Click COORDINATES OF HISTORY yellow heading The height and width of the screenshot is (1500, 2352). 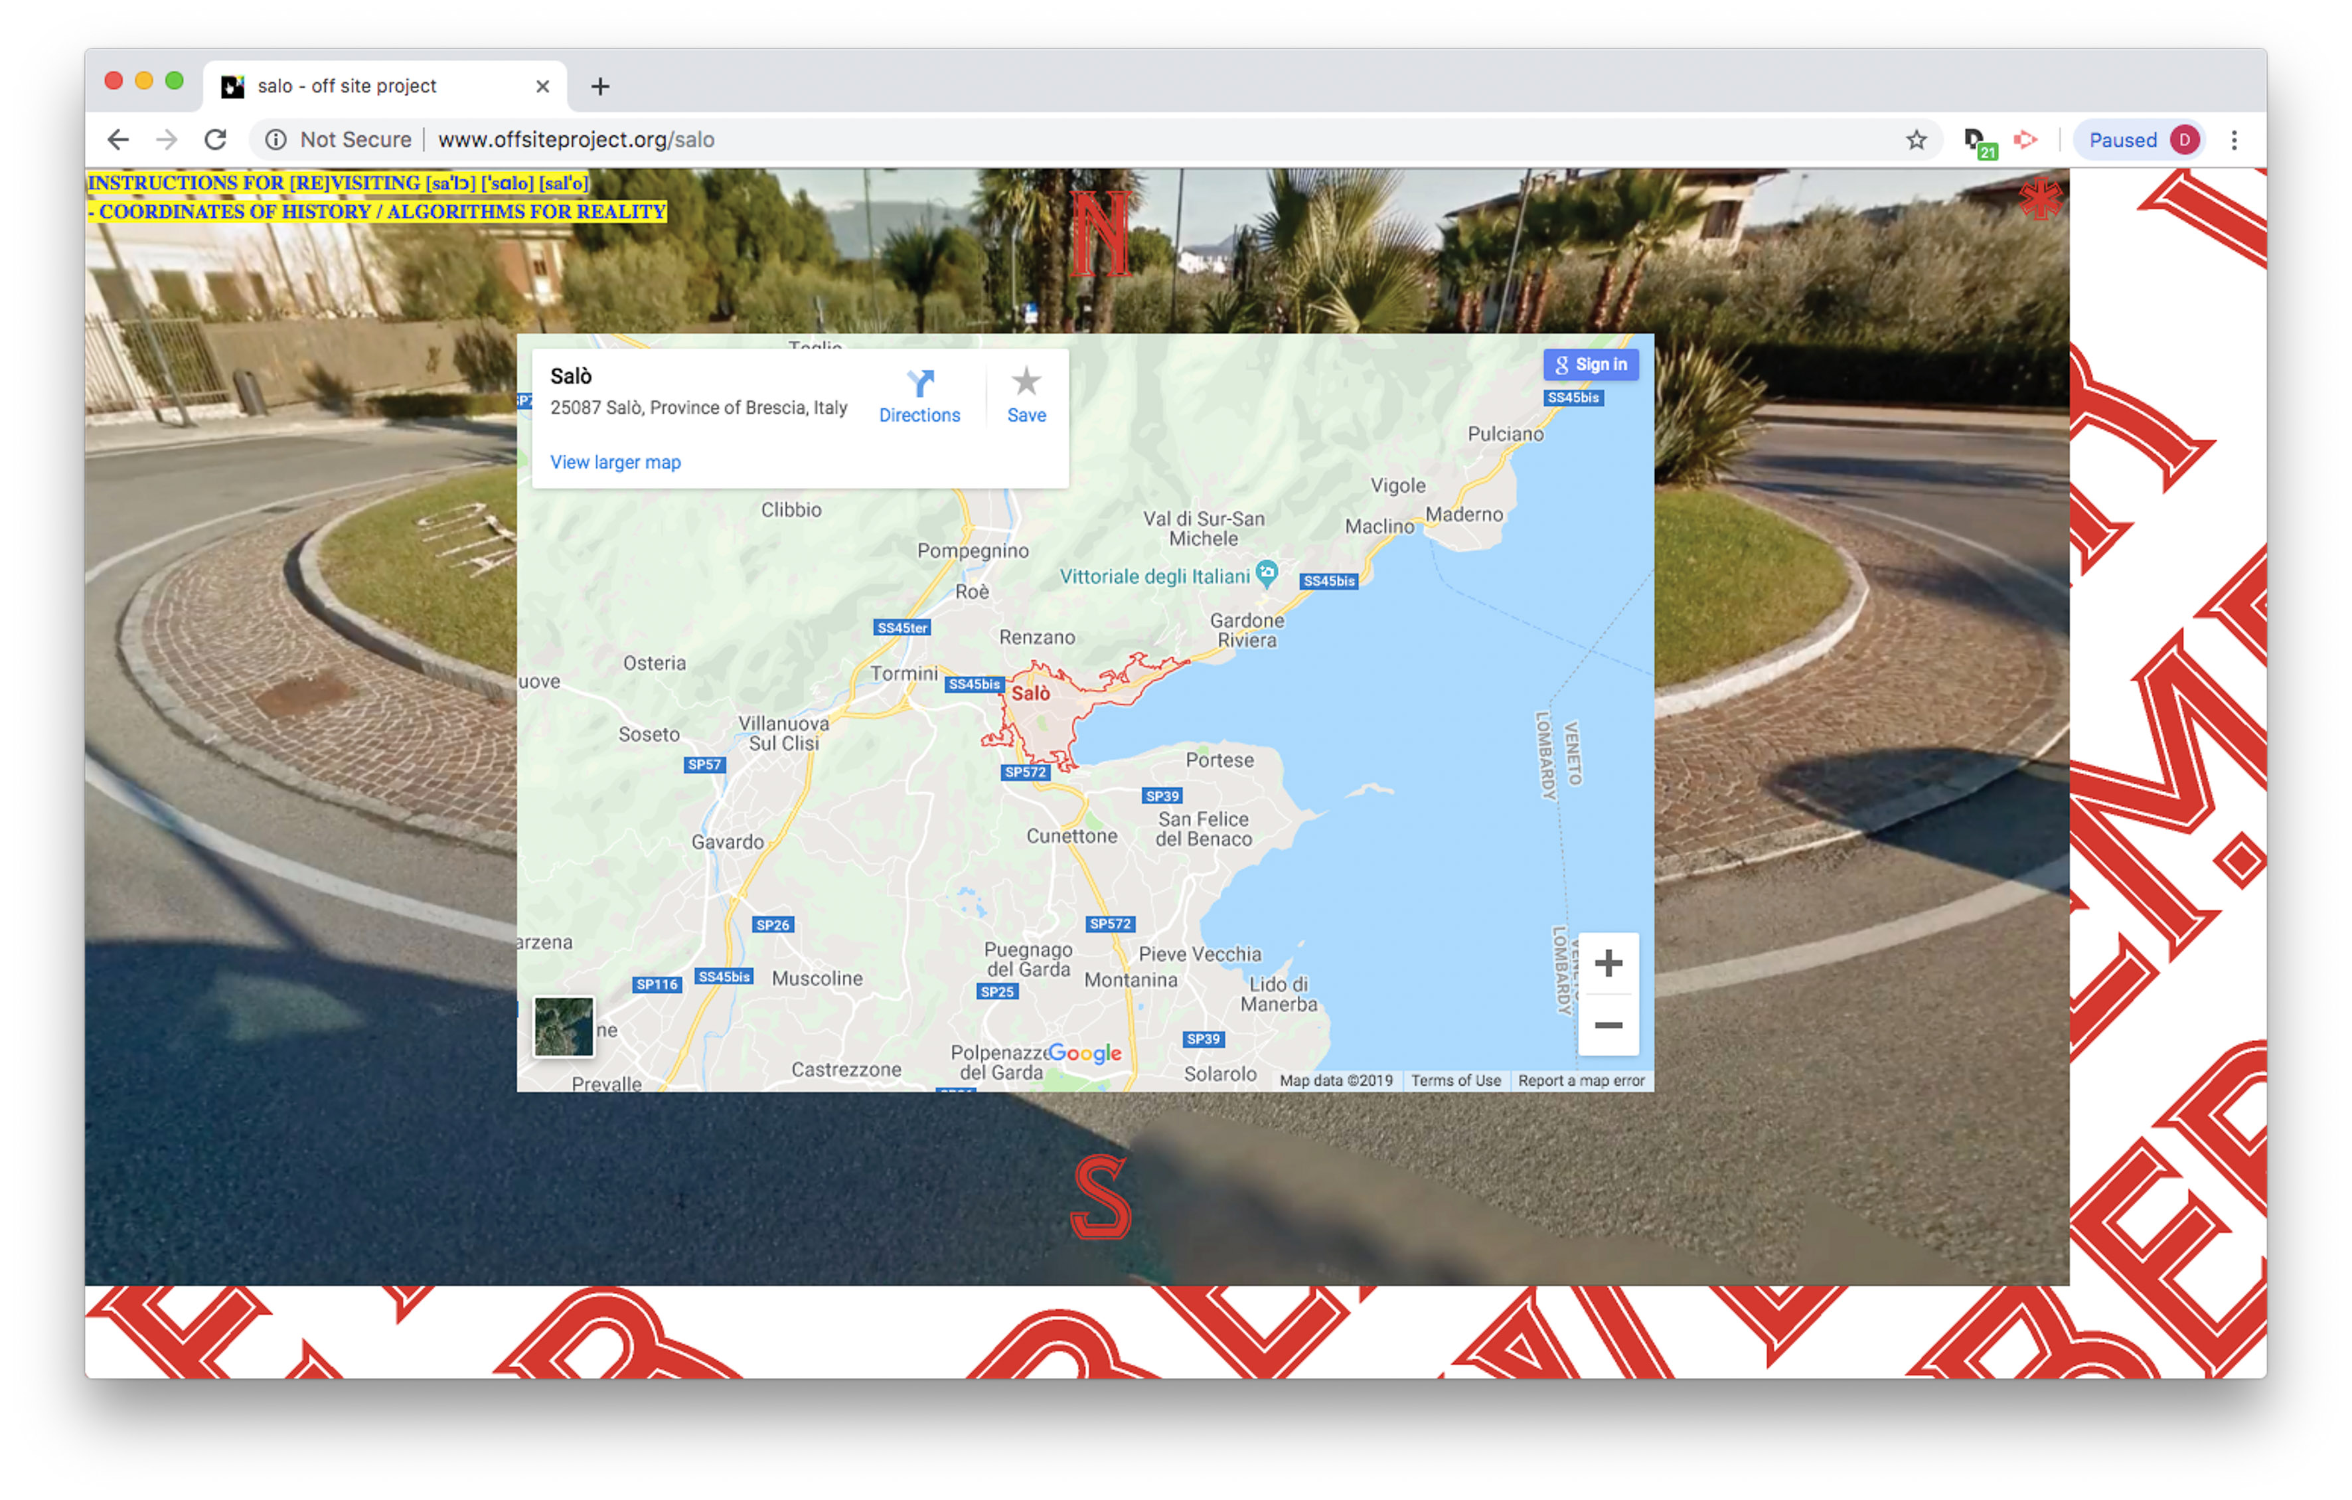tap(377, 211)
